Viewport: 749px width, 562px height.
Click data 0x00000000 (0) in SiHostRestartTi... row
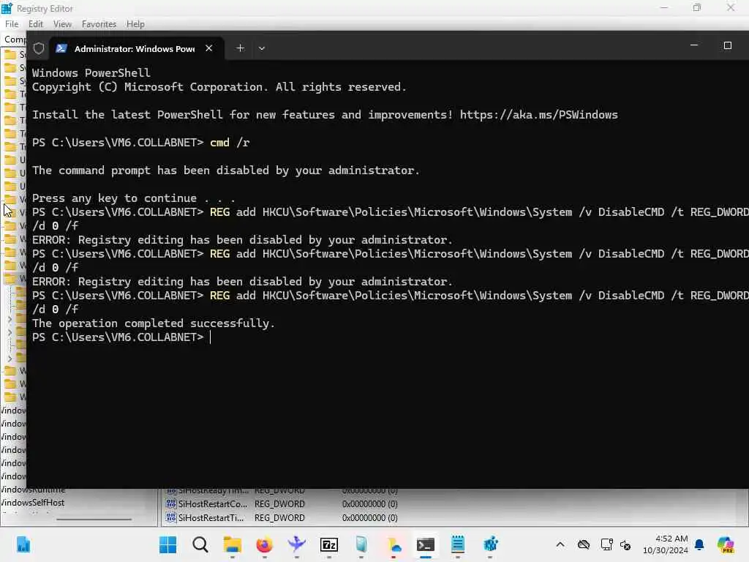[369, 518]
